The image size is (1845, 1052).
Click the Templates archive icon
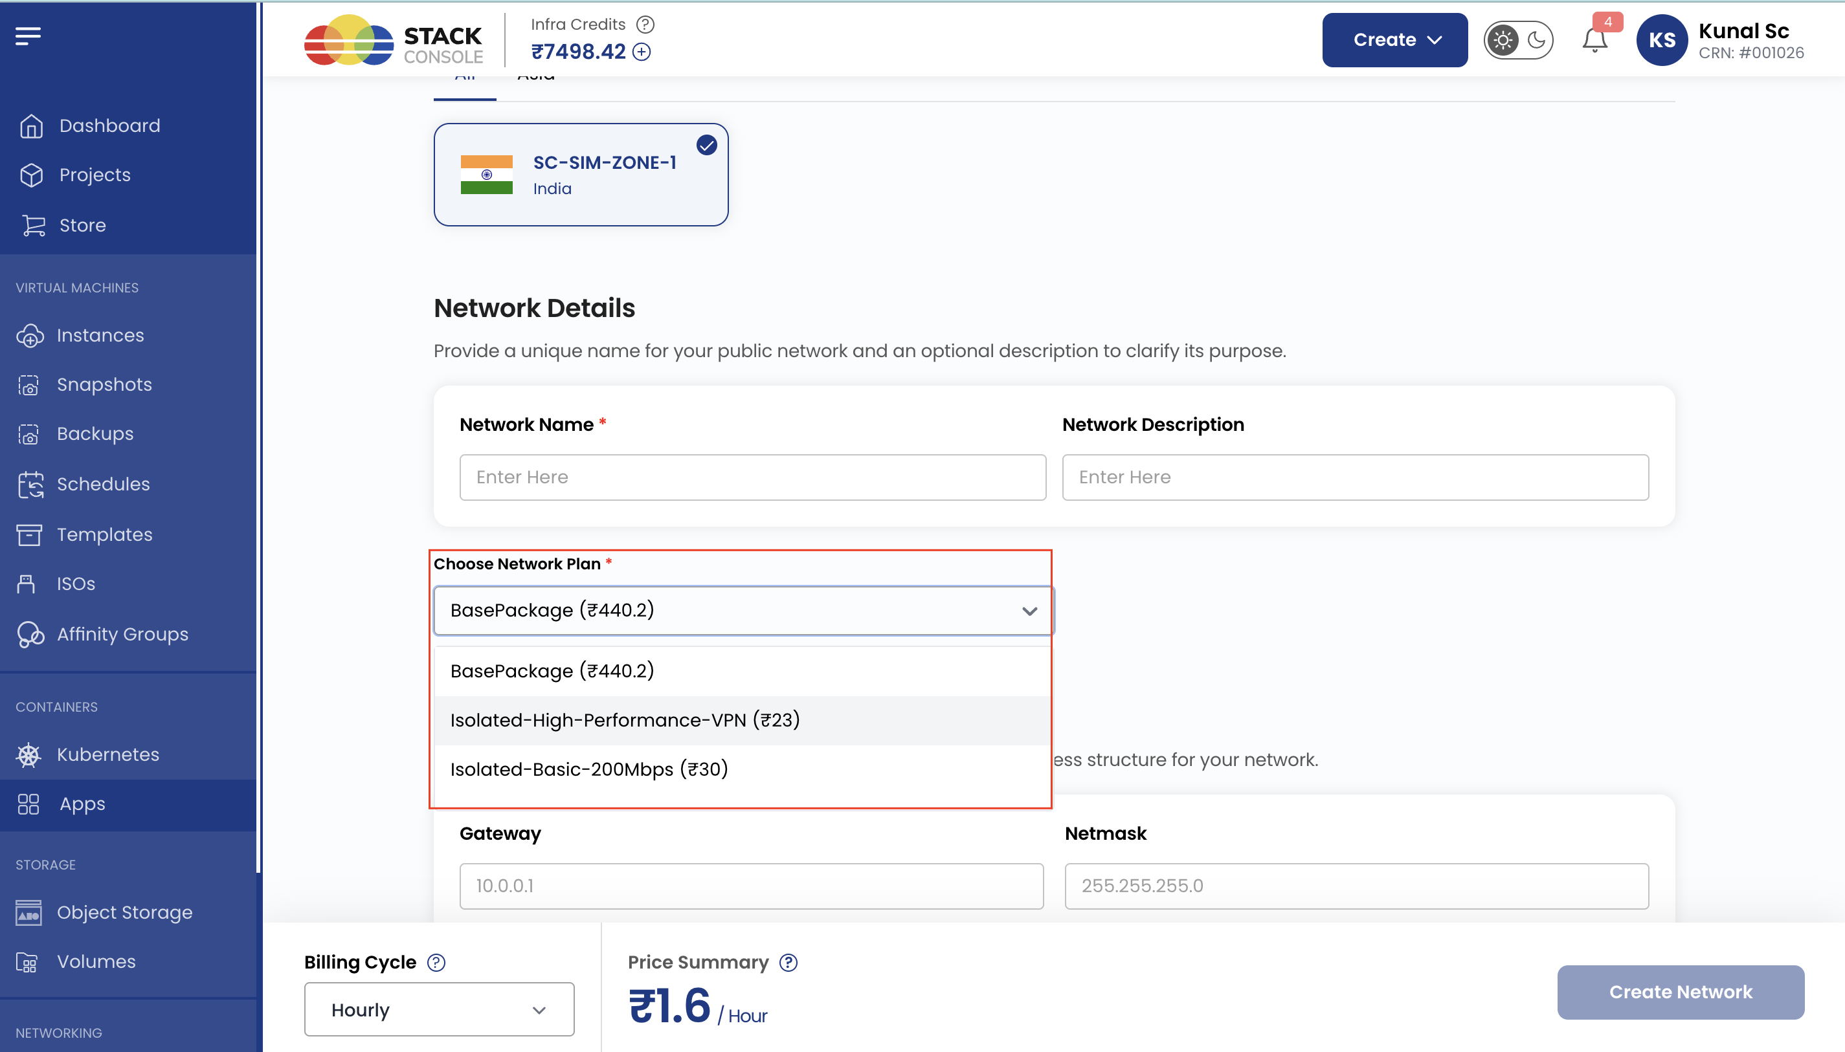coord(29,534)
